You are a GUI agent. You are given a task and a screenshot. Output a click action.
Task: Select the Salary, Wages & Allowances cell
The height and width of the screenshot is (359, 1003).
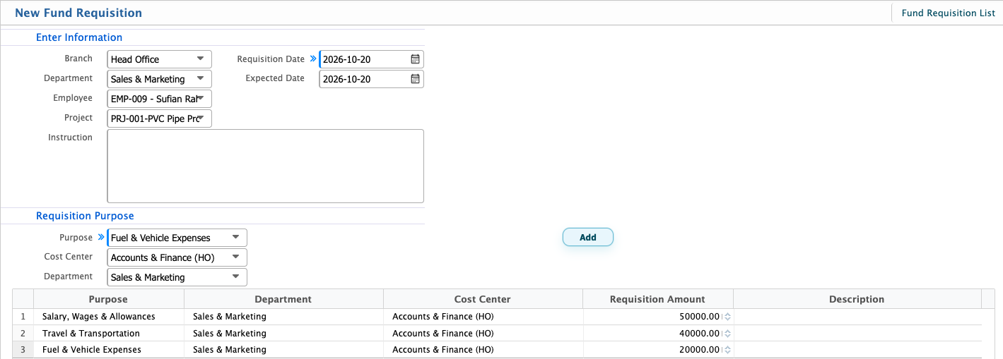click(x=108, y=317)
